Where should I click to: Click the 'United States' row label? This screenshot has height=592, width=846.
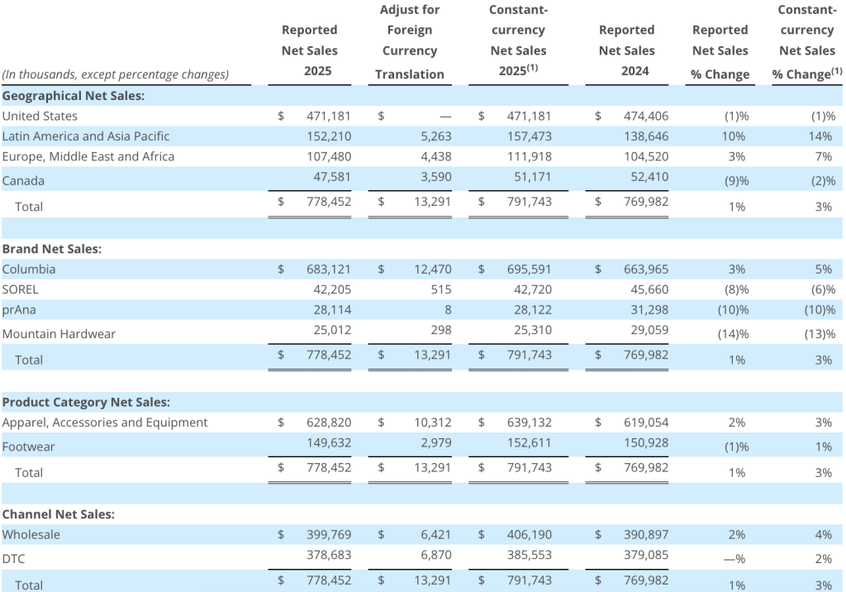coord(40,116)
